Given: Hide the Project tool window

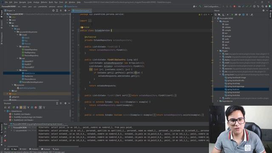Looking at the screenshot, I should pyautogui.click(x=69, y=11).
